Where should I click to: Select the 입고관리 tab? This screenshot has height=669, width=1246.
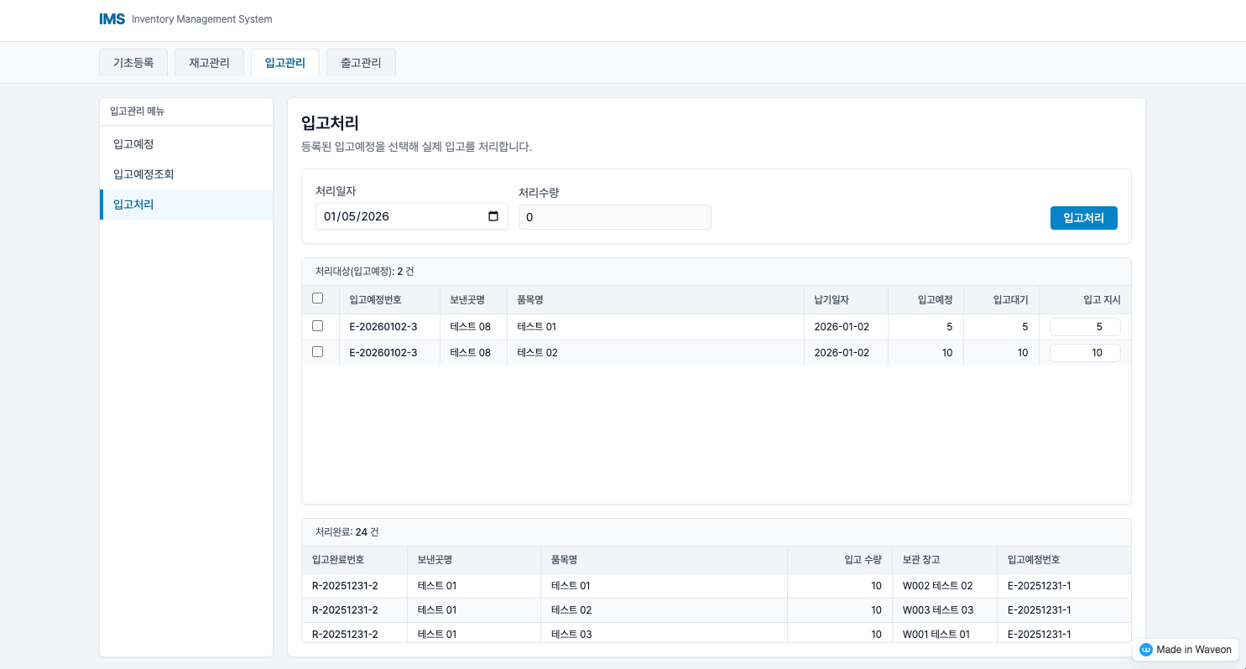[284, 63]
